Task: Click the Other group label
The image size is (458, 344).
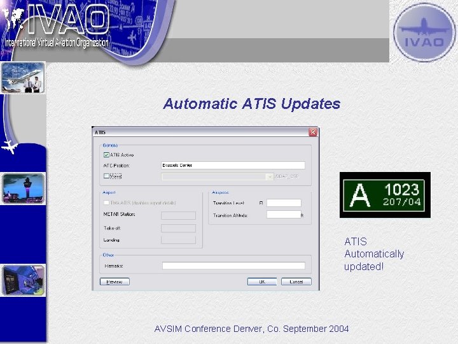Action: (108, 255)
